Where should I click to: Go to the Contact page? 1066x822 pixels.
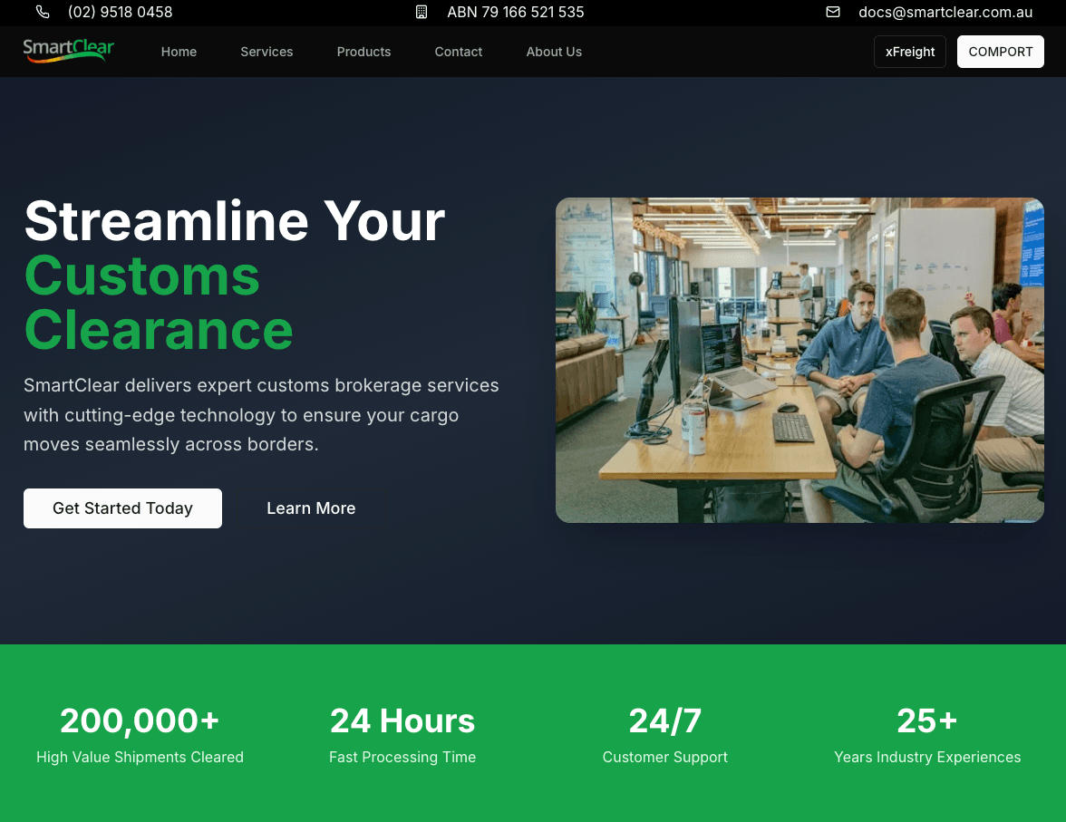coord(458,52)
